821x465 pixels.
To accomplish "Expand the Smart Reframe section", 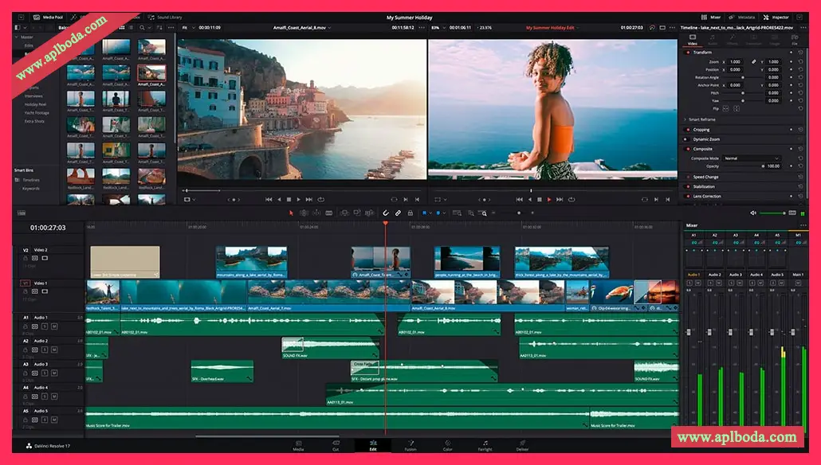I will click(x=685, y=119).
